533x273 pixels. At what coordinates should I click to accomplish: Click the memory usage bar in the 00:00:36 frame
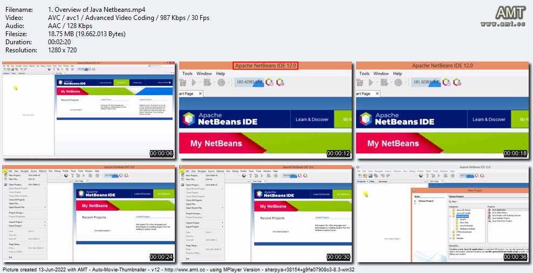[x=467, y=175]
